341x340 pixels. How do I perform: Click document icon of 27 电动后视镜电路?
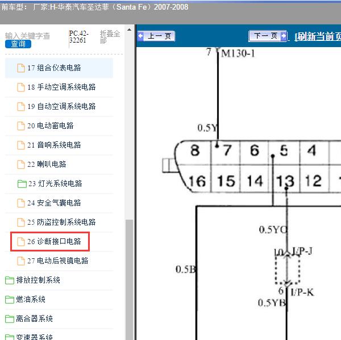click(21, 261)
